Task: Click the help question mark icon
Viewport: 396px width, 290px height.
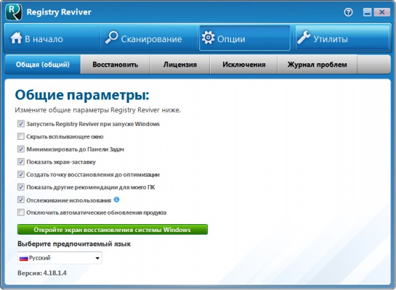Action: (348, 12)
